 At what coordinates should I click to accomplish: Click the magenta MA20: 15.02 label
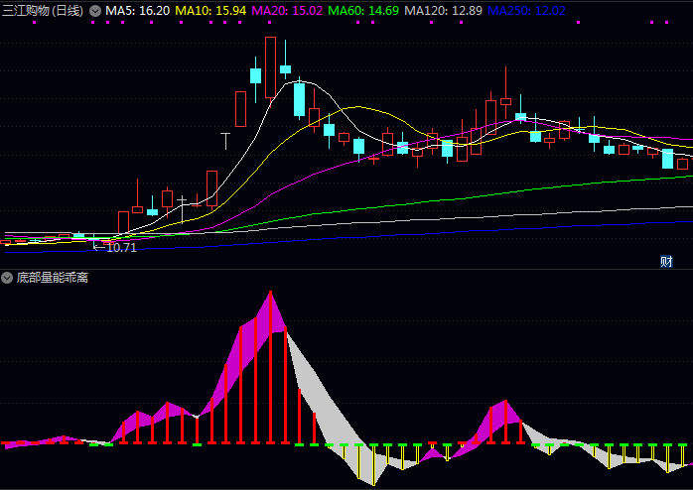coord(287,10)
